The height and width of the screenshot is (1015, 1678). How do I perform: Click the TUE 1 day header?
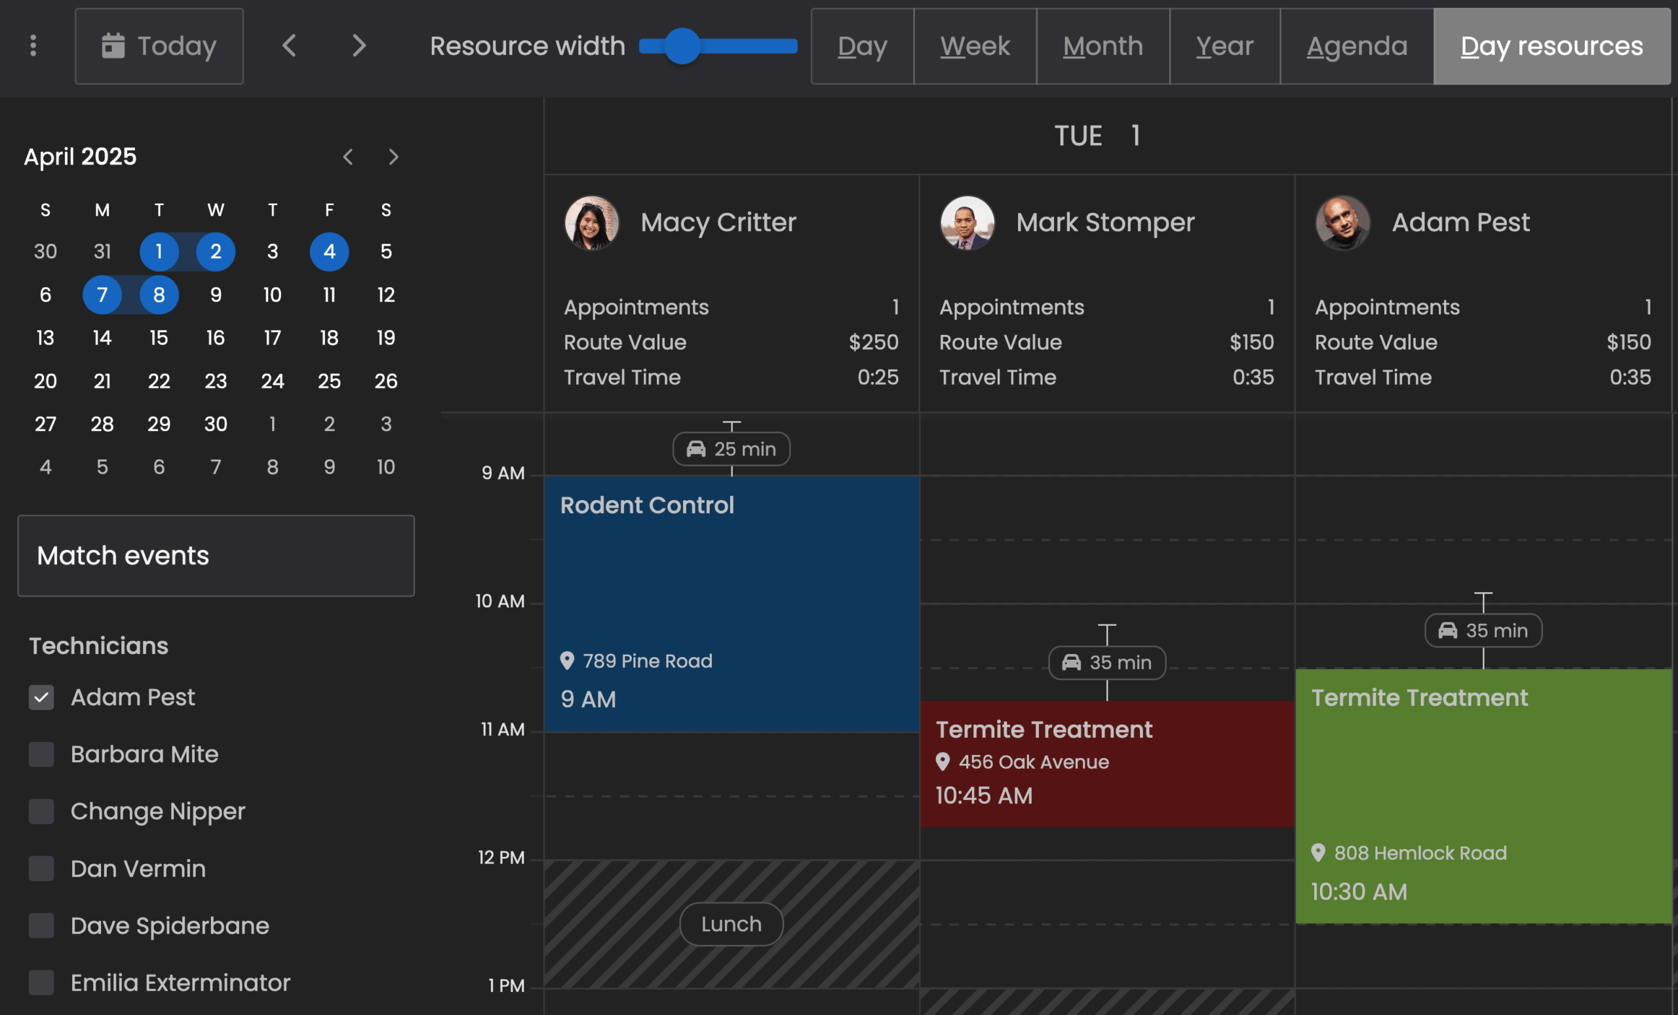[x=1097, y=136]
